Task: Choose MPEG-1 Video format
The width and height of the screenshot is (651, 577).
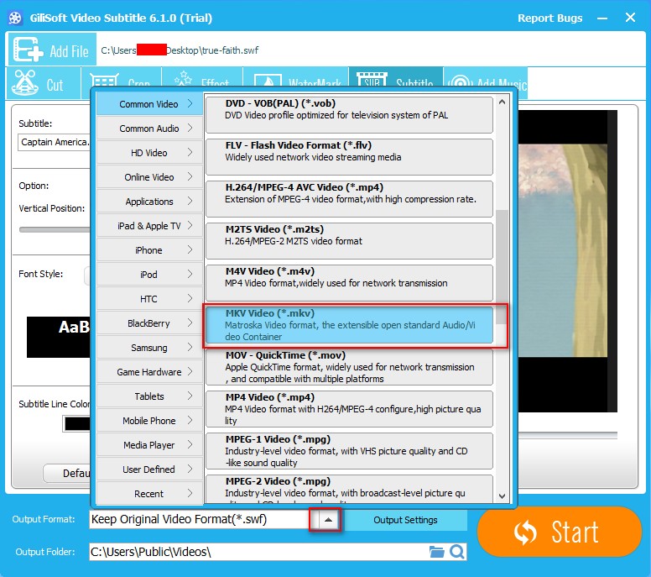Action: [349, 451]
